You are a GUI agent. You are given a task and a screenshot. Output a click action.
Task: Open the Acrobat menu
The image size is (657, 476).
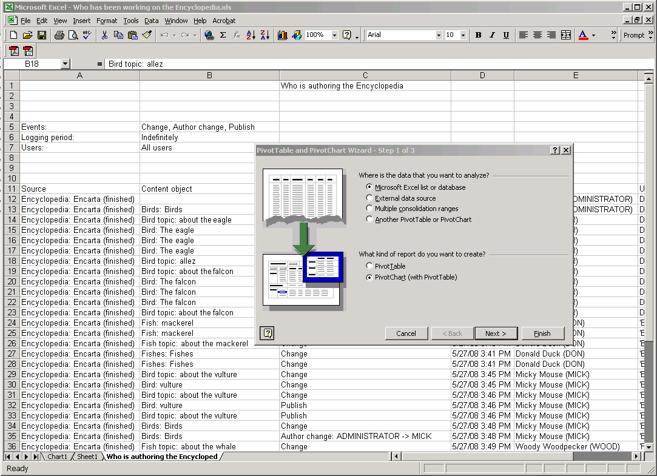(x=224, y=21)
